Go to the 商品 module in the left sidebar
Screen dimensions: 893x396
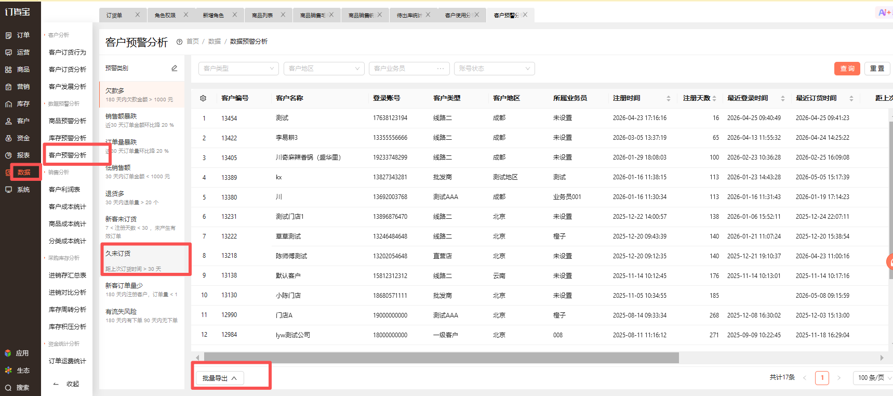coord(18,70)
